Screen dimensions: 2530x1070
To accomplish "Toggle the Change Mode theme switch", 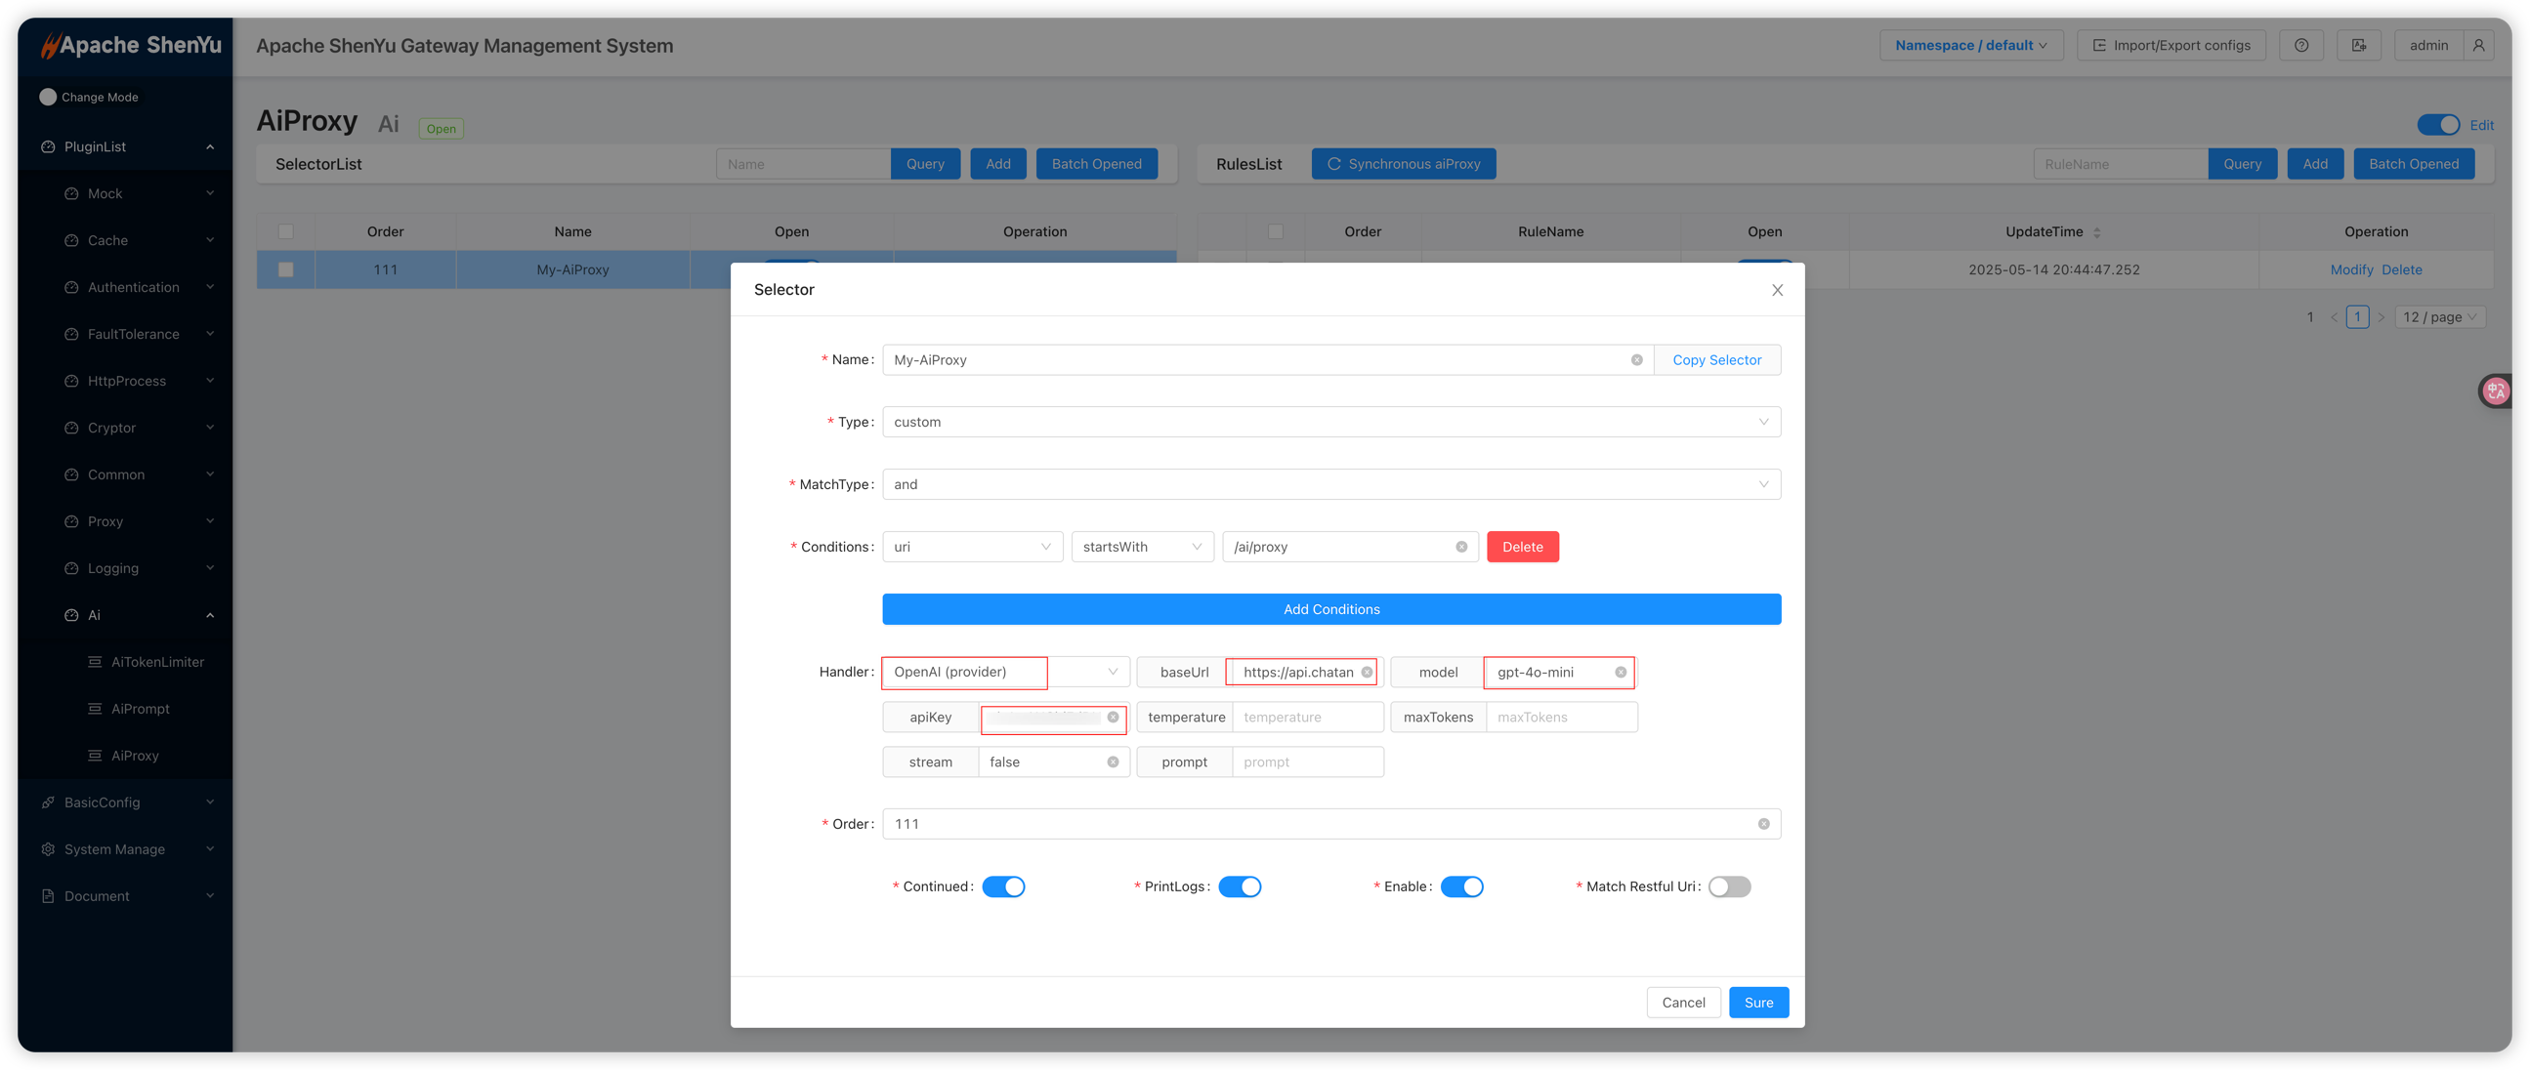I will point(48,98).
